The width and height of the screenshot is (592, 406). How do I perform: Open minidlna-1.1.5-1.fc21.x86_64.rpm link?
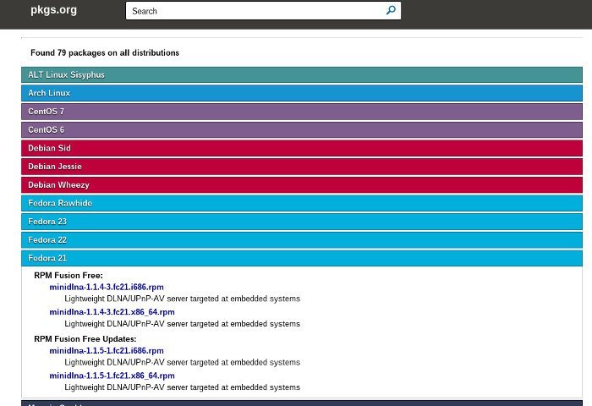click(112, 376)
